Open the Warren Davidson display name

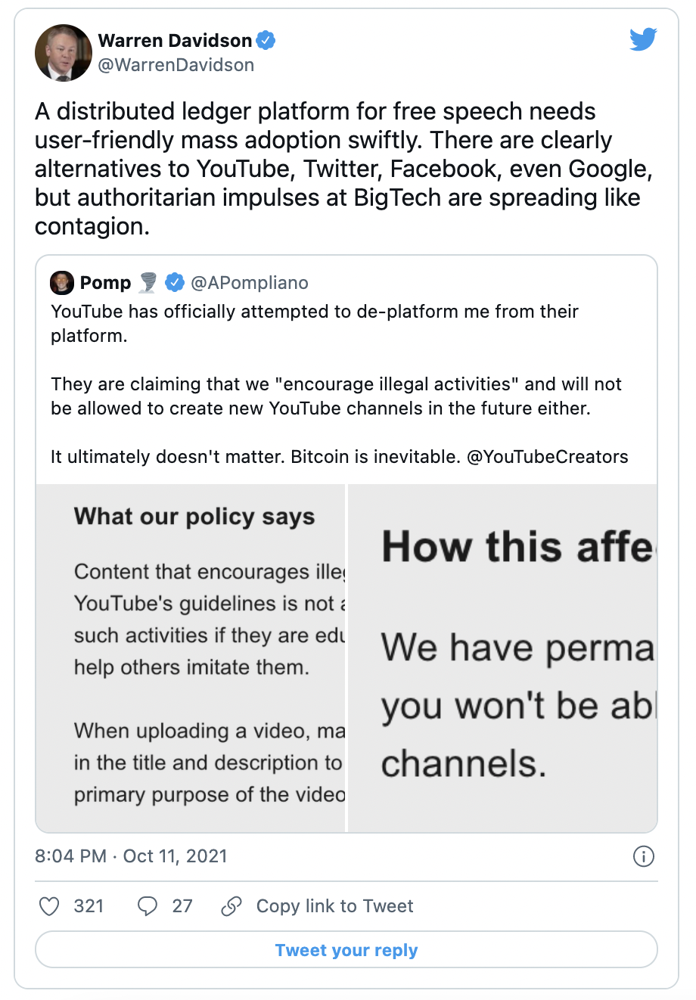(175, 40)
